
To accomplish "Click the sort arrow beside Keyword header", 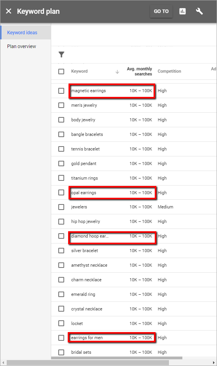I will (117, 72).
